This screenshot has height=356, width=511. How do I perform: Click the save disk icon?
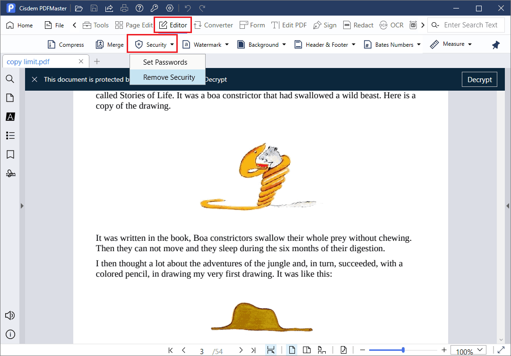(x=94, y=8)
